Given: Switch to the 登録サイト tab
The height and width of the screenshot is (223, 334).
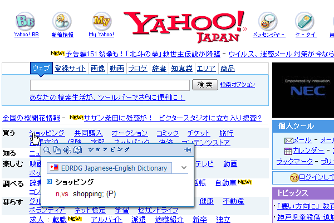Looking at the screenshot, I should pyautogui.click(x=70, y=69).
